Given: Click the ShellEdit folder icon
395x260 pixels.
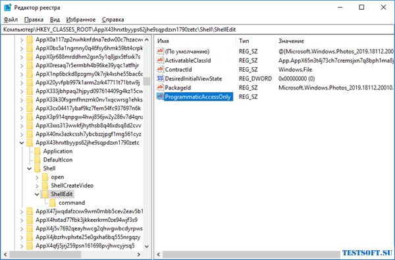Looking at the screenshot, I should click(45, 194).
